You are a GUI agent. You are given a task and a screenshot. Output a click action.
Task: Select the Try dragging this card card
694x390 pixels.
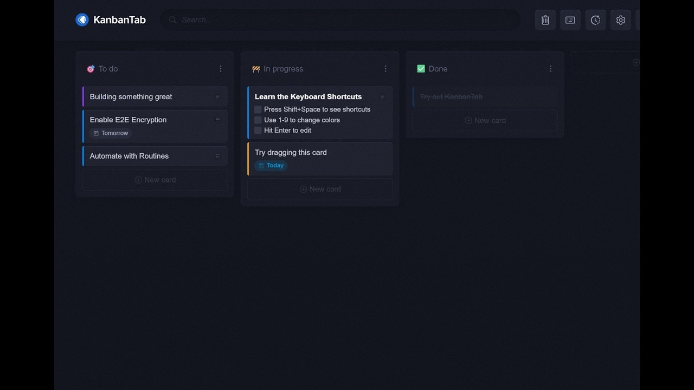point(320,159)
